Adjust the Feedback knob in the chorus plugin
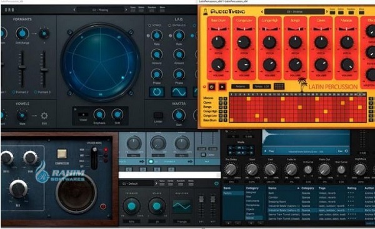Image resolution: width=375 pixels, height=229 pixels. click(x=131, y=207)
